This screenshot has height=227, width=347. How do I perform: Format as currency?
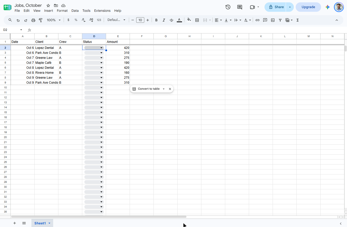coord(68,20)
